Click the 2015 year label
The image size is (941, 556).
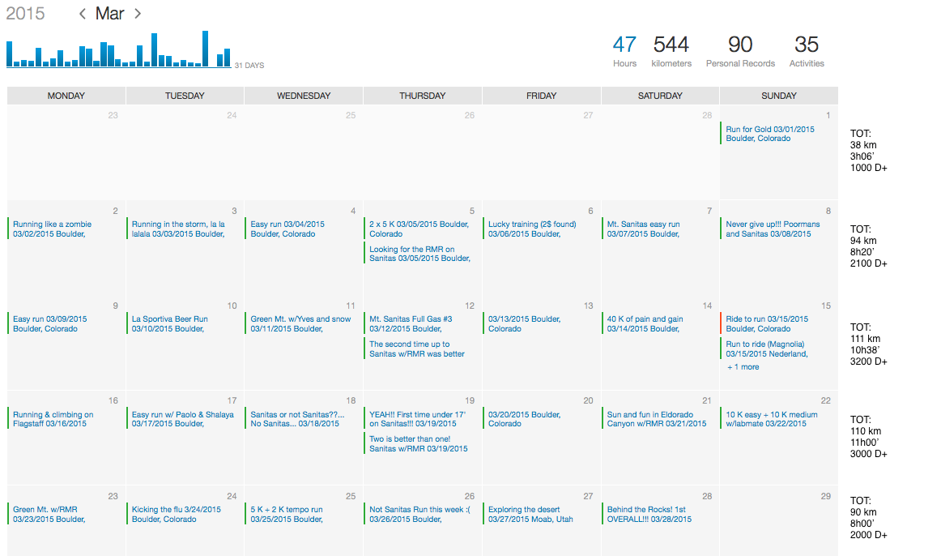point(25,14)
